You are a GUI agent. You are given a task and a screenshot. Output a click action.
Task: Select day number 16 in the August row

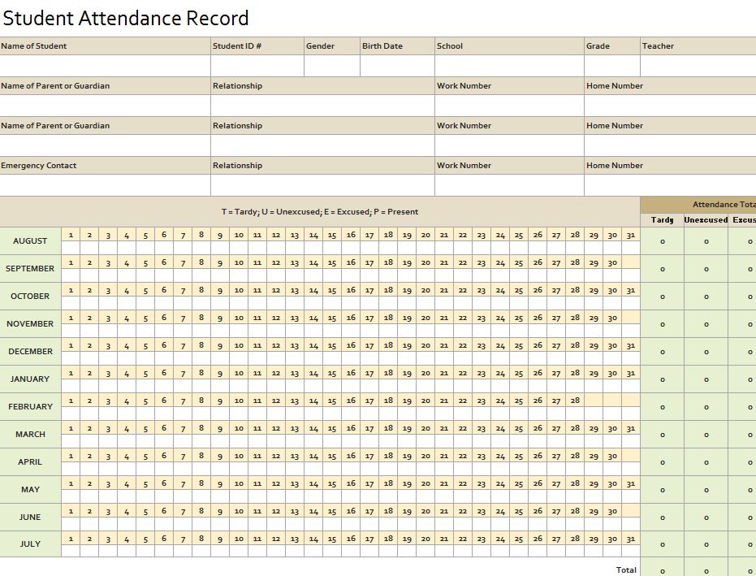[x=351, y=235]
